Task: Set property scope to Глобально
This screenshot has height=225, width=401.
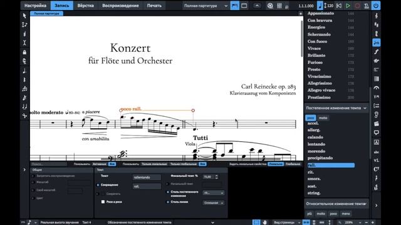Action: [293, 164]
